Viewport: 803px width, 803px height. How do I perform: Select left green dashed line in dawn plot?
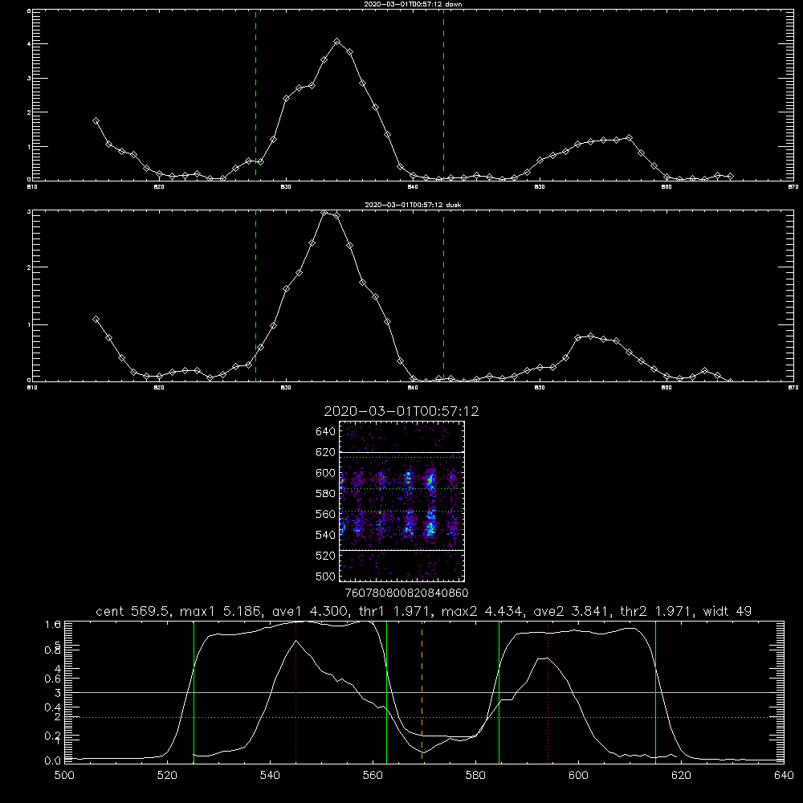pos(255,95)
